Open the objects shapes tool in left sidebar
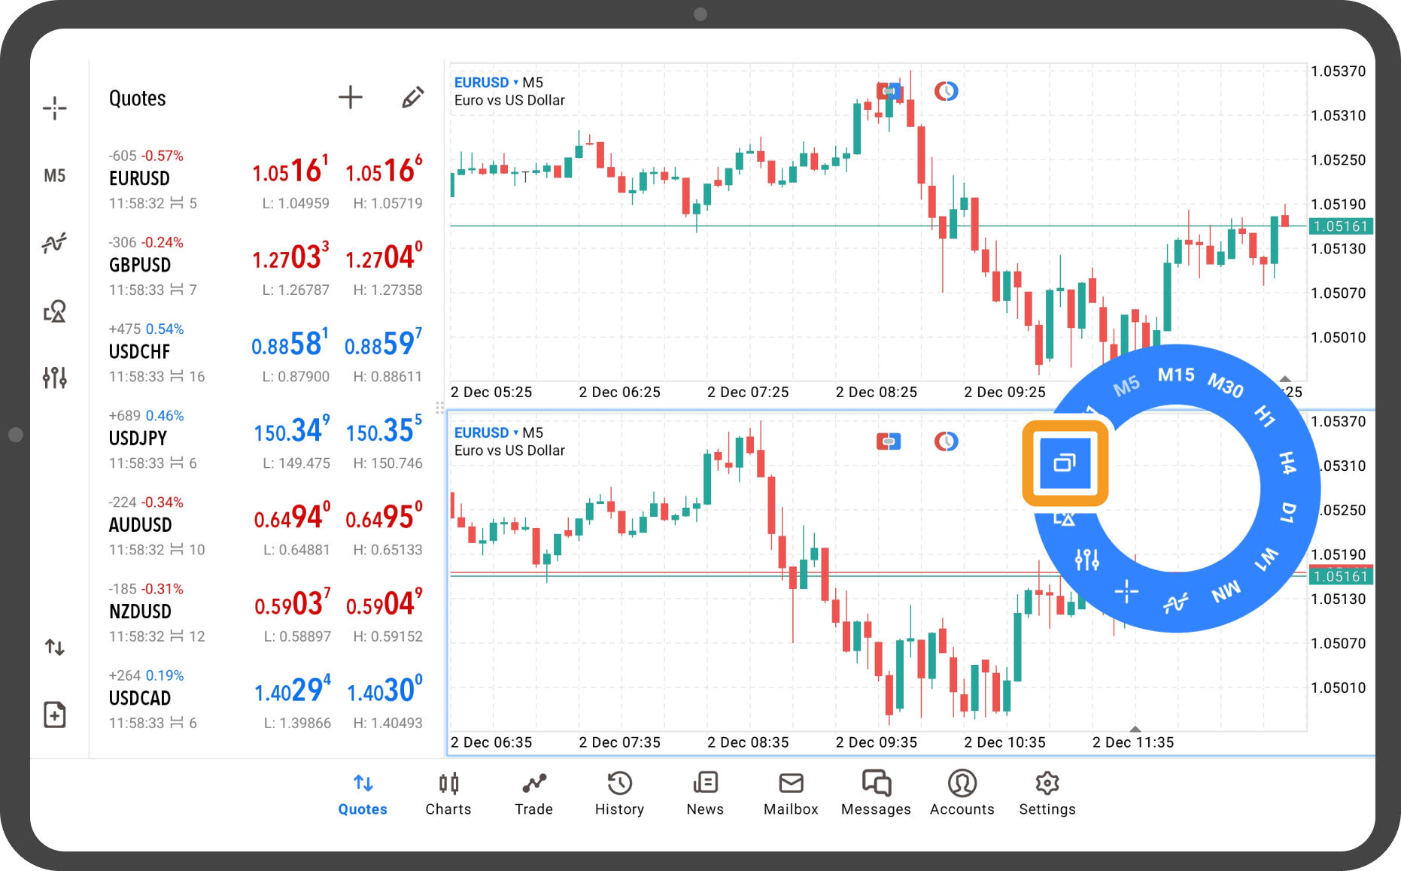 [54, 311]
